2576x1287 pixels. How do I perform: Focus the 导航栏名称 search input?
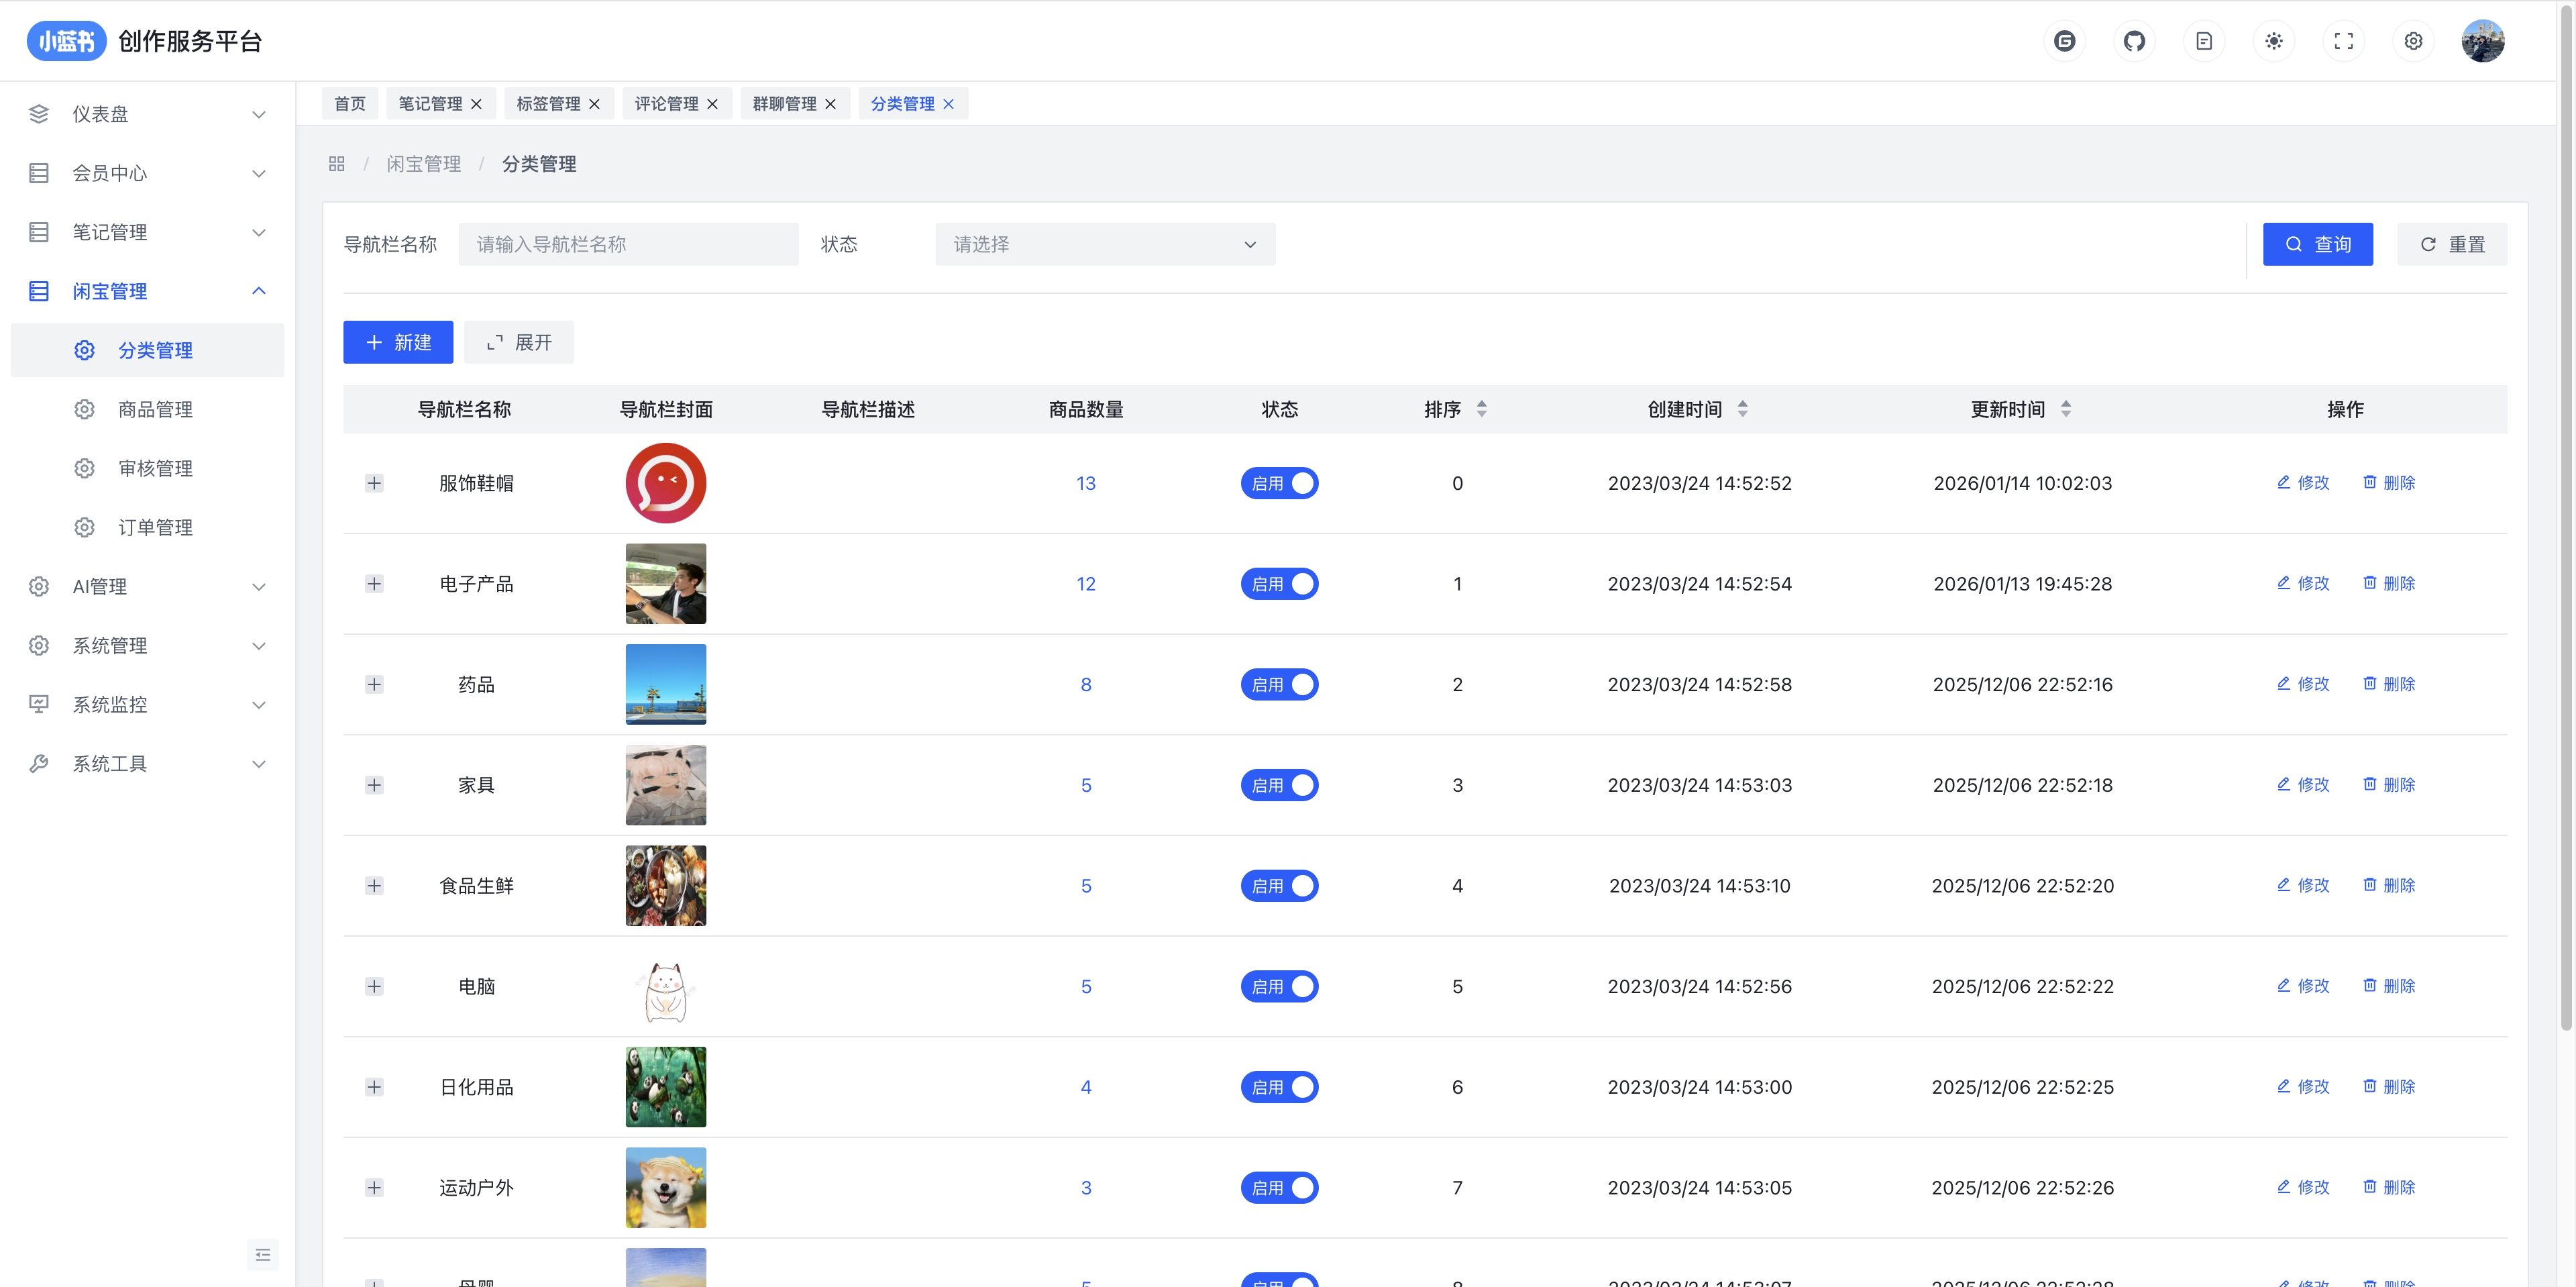click(628, 244)
